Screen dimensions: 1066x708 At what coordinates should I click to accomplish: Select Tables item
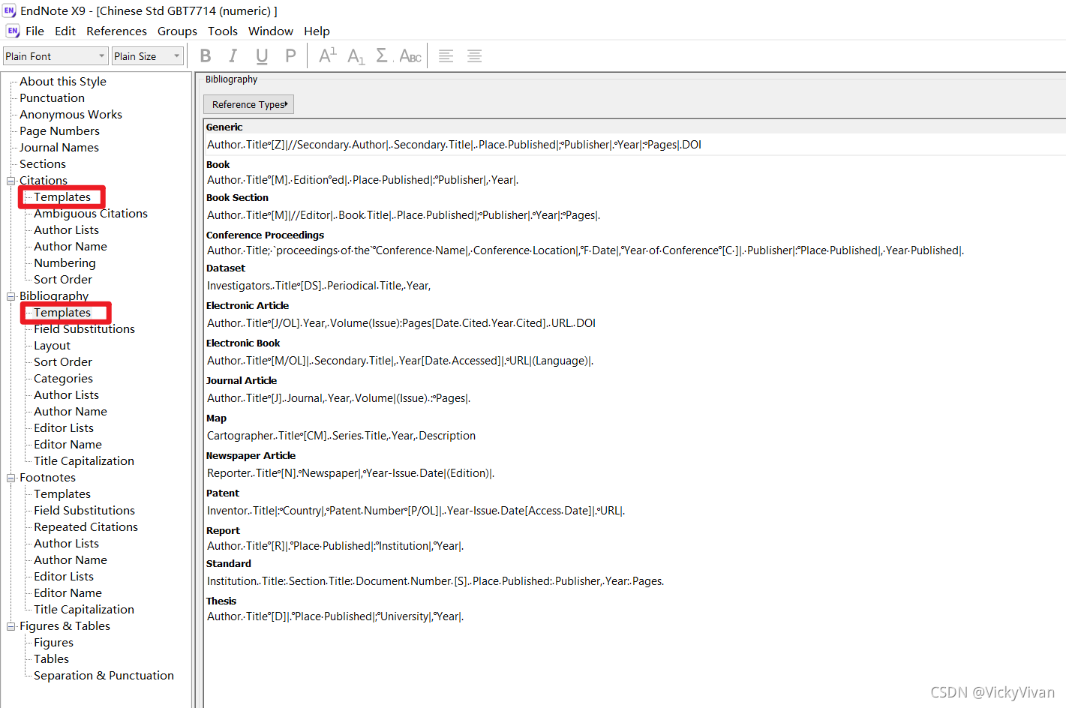51,658
